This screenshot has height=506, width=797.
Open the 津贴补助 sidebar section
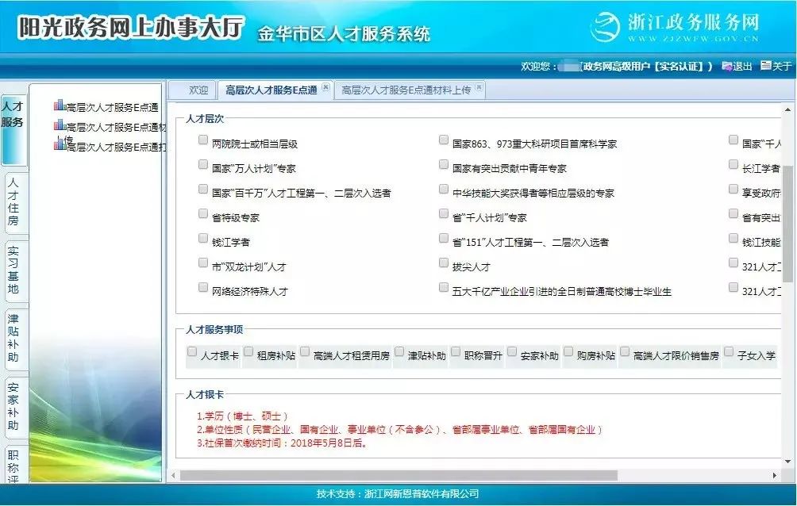(x=13, y=339)
